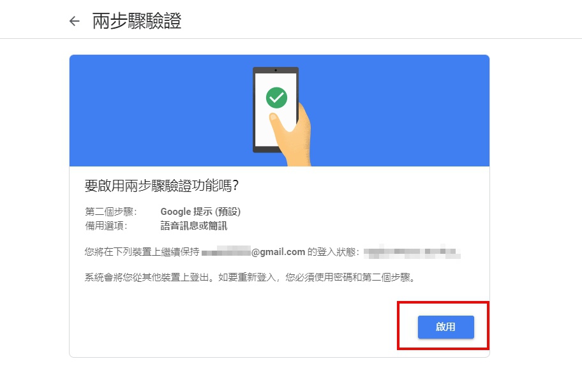Viewport: 582px width, 389px height.
Task: Click the Google 提示 (預設) value
Action: 200,212
